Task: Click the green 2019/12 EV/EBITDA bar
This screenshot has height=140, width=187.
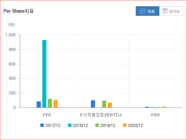Action: 104,104
